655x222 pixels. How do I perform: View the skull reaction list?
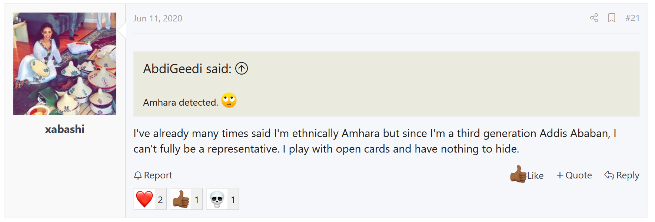click(223, 199)
